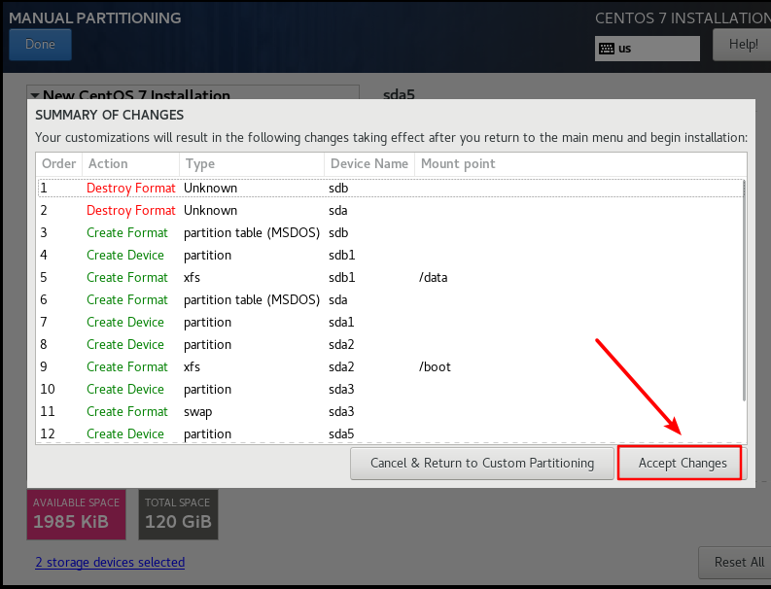Open the 2 storage devices selected link
The width and height of the screenshot is (771, 589).
click(110, 562)
